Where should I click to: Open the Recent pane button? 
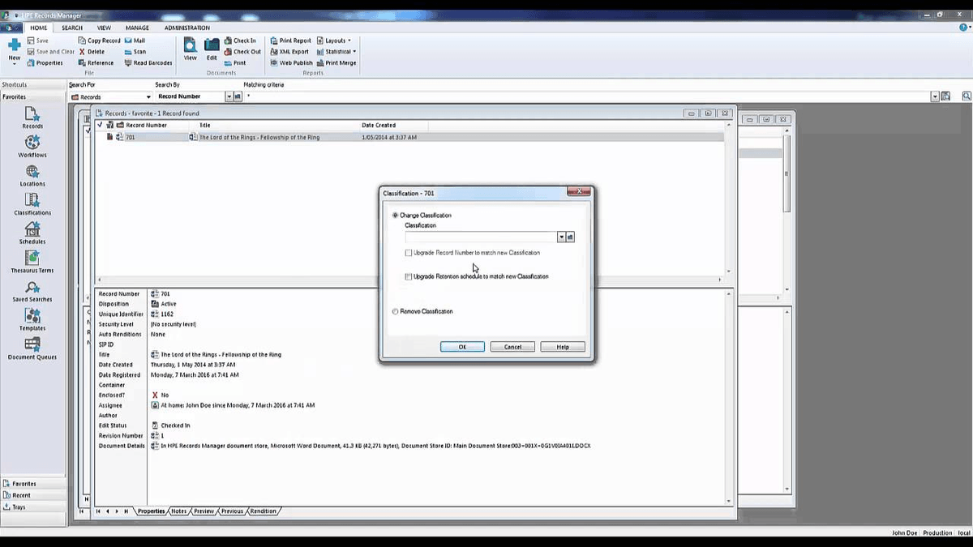pos(33,495)
